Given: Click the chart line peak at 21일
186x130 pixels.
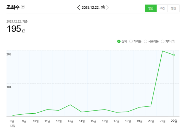Looking at the screenshot, I should click(162, 51).
